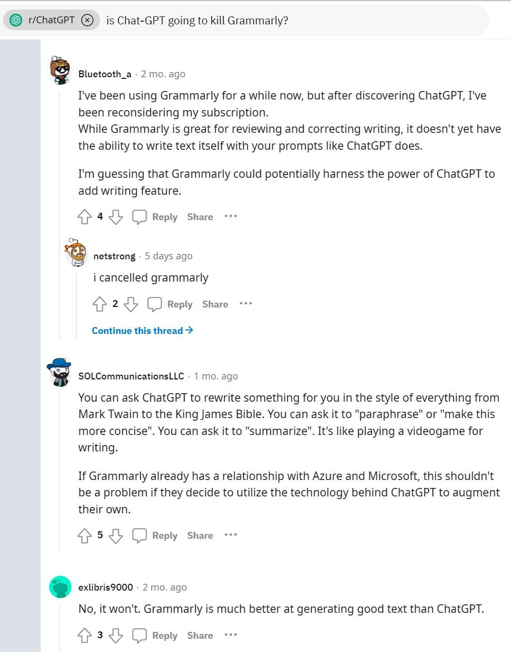
Task: Open more options on Bluetooth_a's comment
Action: (x=231, y=216)
